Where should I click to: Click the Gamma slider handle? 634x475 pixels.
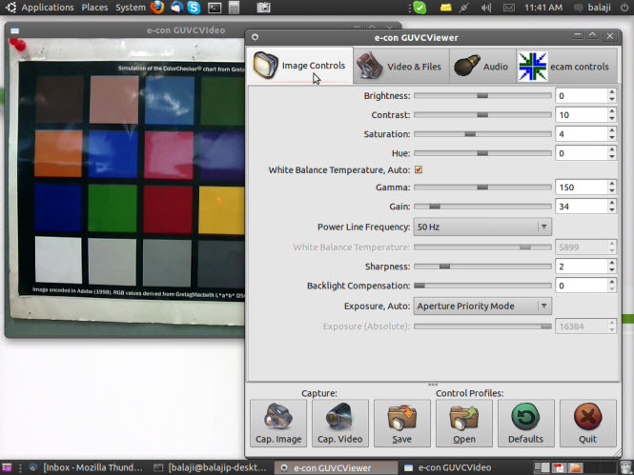(482, 188)
